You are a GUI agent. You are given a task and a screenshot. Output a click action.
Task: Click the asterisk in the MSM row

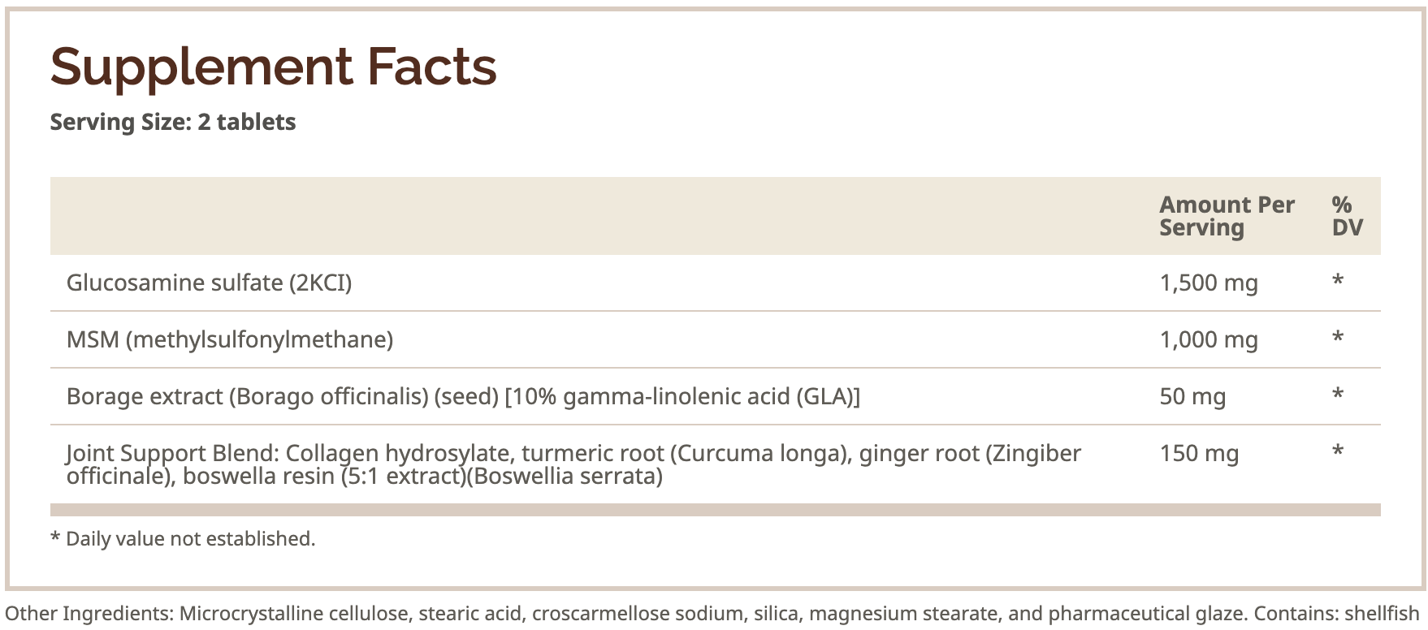(x=1338, y=338)
